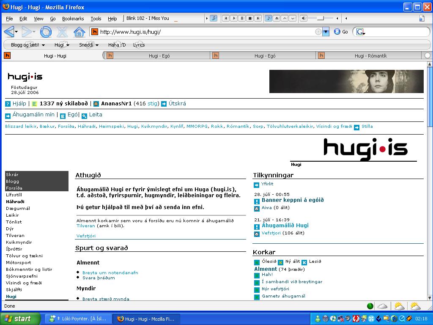Open the Skrár sidebar item

[12, 174]
